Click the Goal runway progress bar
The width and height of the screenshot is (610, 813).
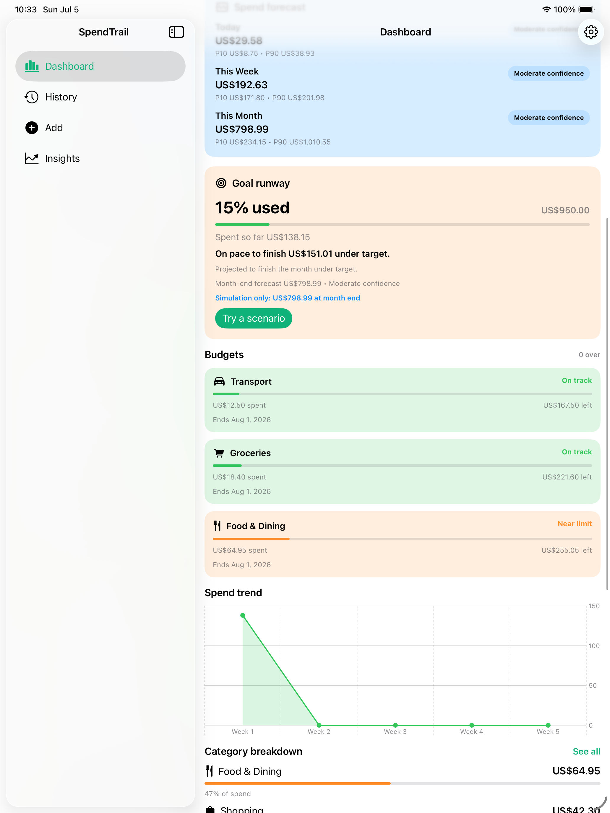pos(402,224)
